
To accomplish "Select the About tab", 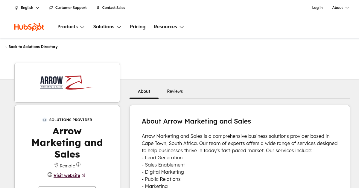I will tap(144, 91).
